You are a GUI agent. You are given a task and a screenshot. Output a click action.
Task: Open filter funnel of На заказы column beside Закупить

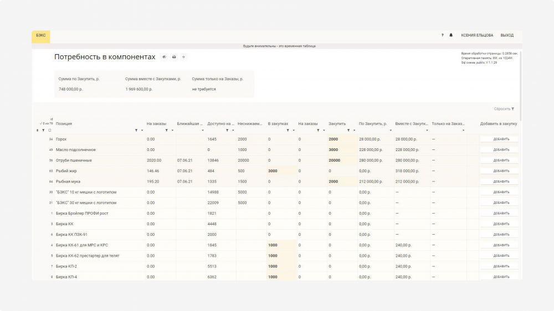click(x=318, y=130)
